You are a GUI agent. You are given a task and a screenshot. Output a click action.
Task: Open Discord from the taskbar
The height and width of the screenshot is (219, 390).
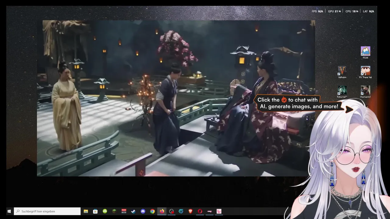(143, 211)
